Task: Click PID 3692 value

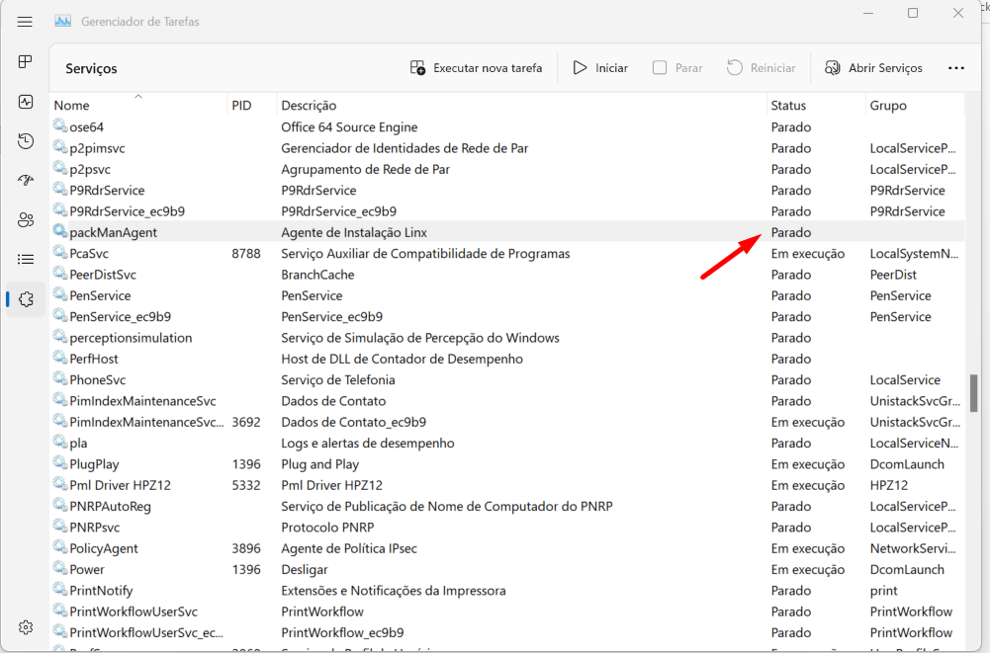Action: tap(246, 422)
